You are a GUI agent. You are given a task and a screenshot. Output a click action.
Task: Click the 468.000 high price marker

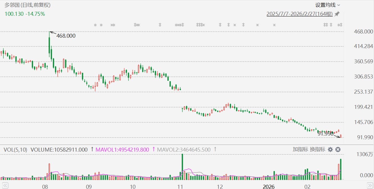coord(66,36)
